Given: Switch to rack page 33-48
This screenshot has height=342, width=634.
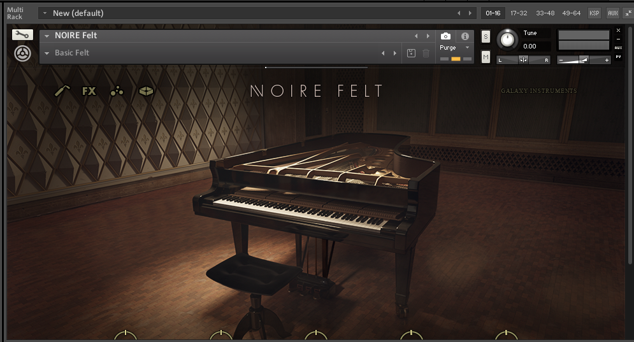Looking at the screenshot, I should click(545, 13).
